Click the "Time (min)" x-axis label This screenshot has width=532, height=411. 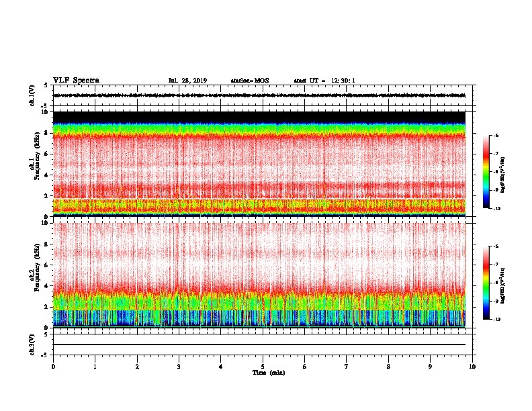[269, 373]
